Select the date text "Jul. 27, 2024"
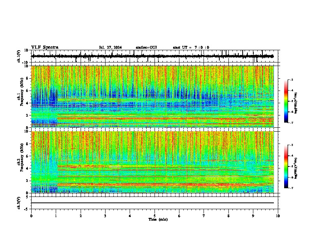Viewport: 313px width, 242px height. pos(110,47)
